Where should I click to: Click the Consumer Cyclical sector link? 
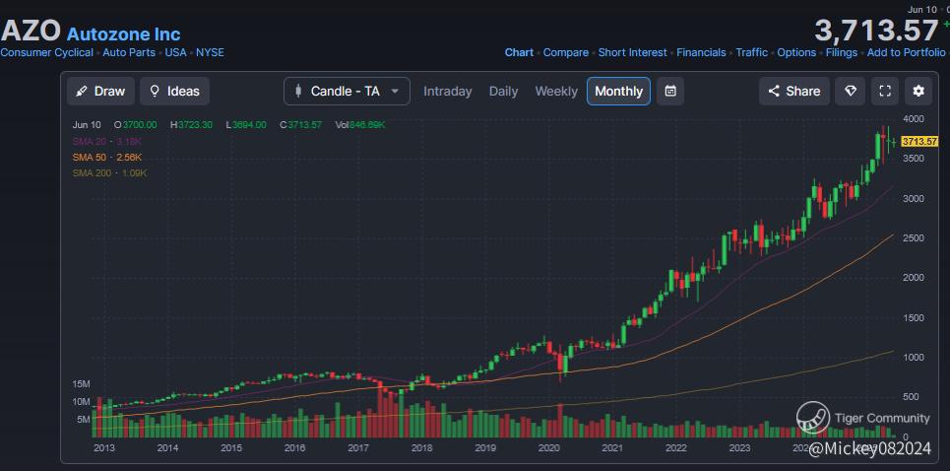[x=46, y=53]
